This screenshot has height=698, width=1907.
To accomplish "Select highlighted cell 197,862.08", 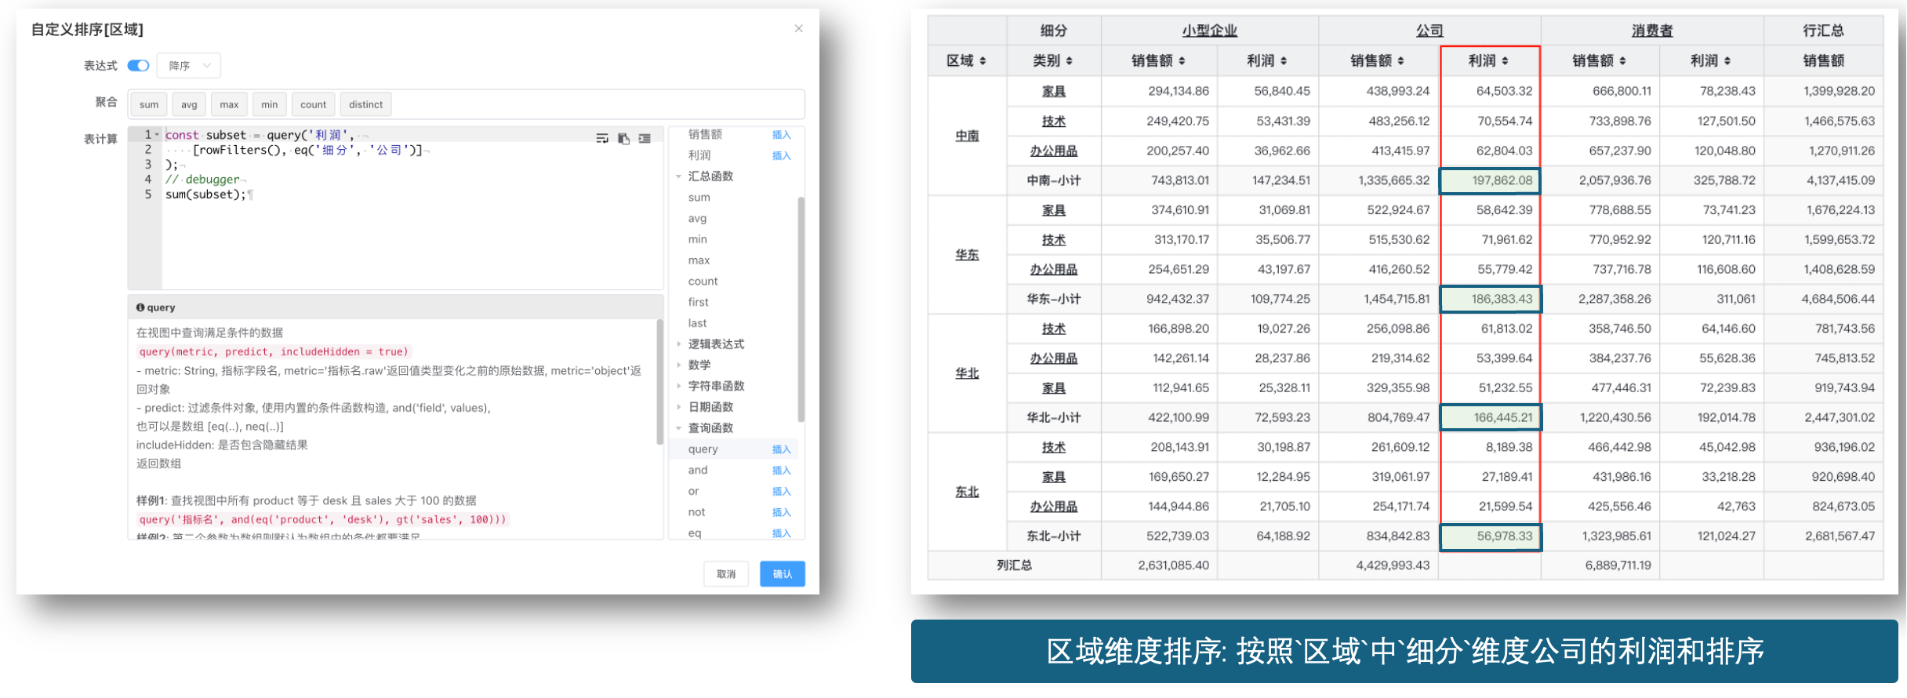I will (1490, 180).
